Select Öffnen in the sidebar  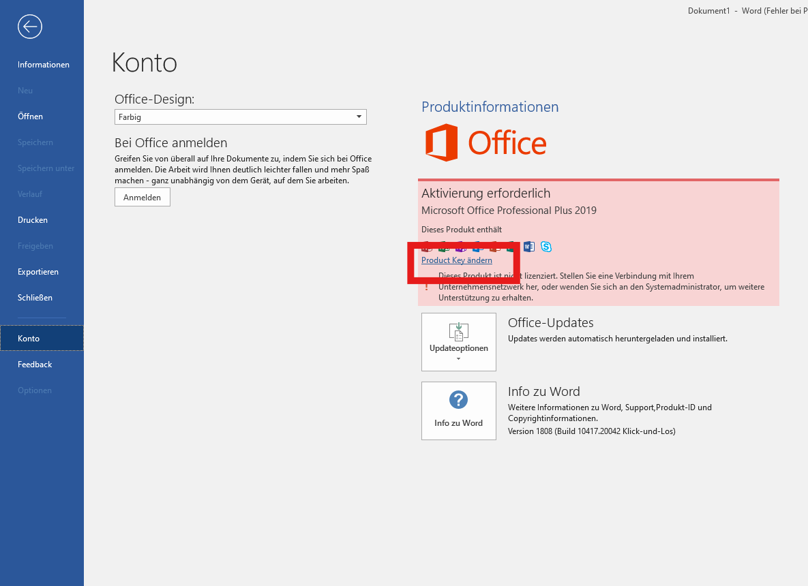(31, 117)
